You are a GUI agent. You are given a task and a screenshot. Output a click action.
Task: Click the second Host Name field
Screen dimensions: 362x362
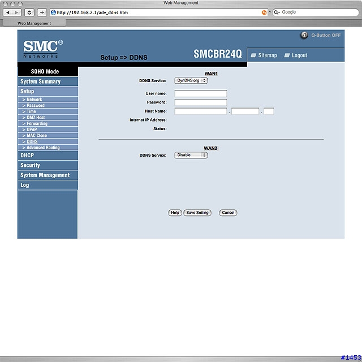click(245, 111)
